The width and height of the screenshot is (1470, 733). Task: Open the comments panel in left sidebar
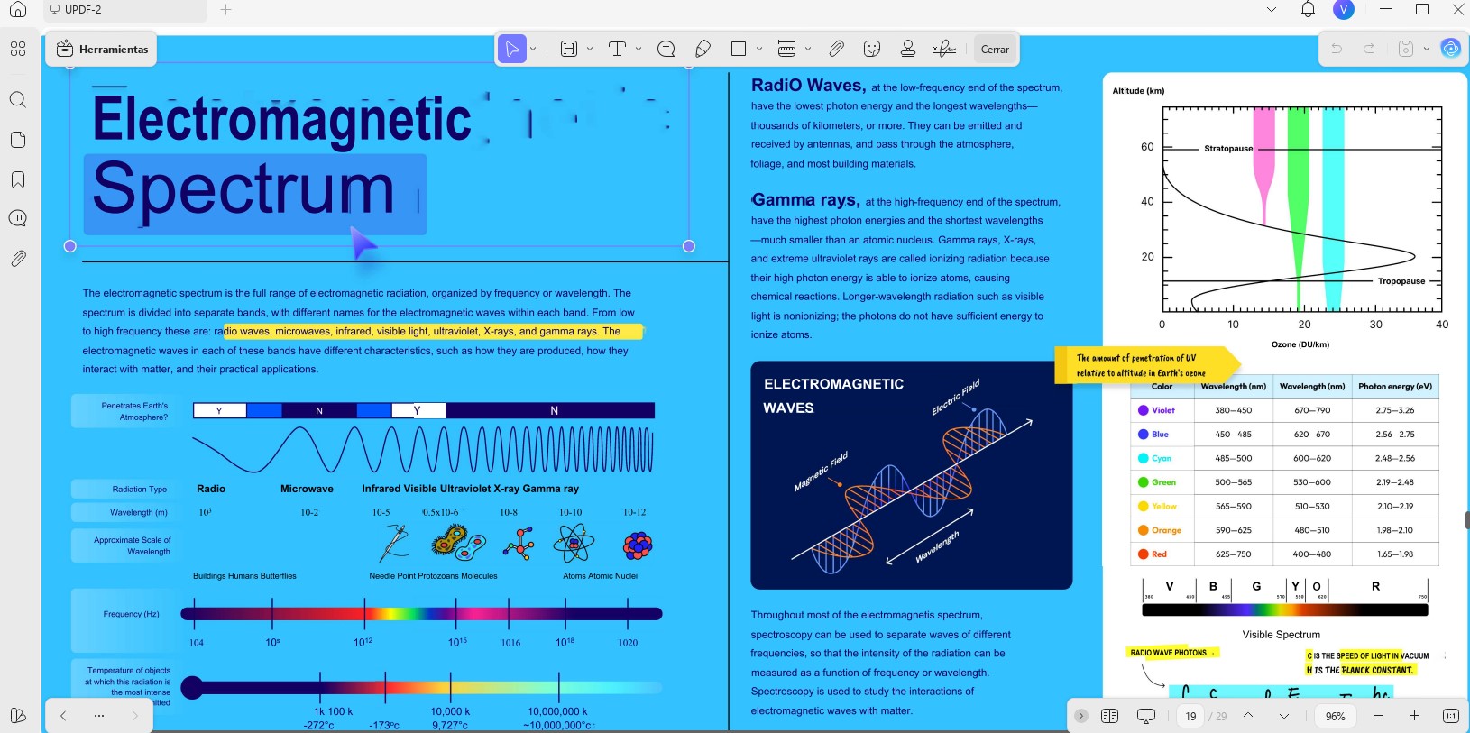18,218
